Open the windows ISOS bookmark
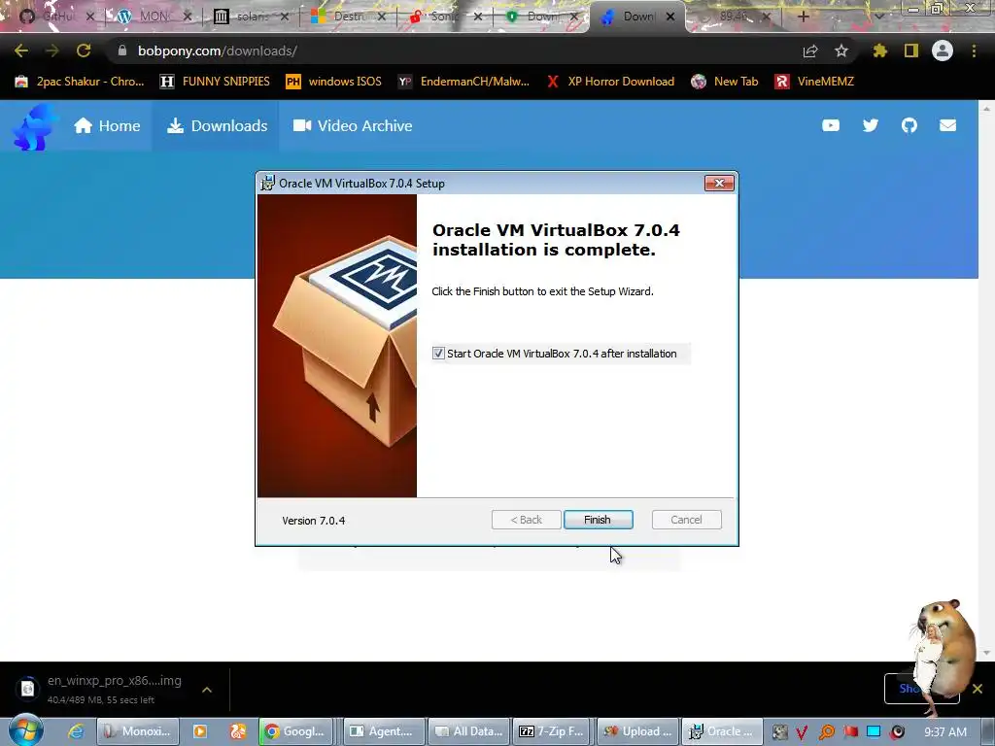 point(334,82)
